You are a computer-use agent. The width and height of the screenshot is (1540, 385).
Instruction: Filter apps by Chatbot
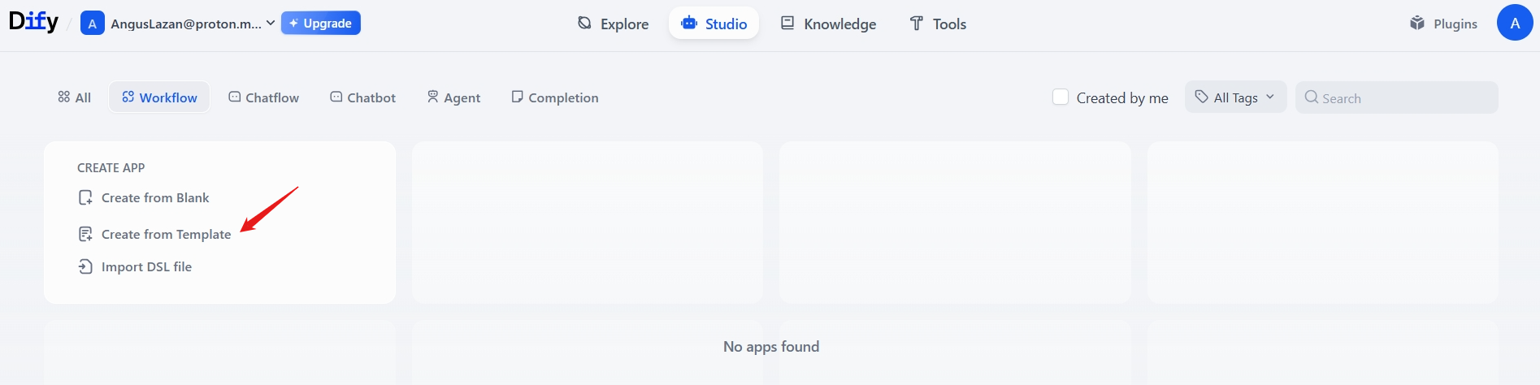coord(362,97)
